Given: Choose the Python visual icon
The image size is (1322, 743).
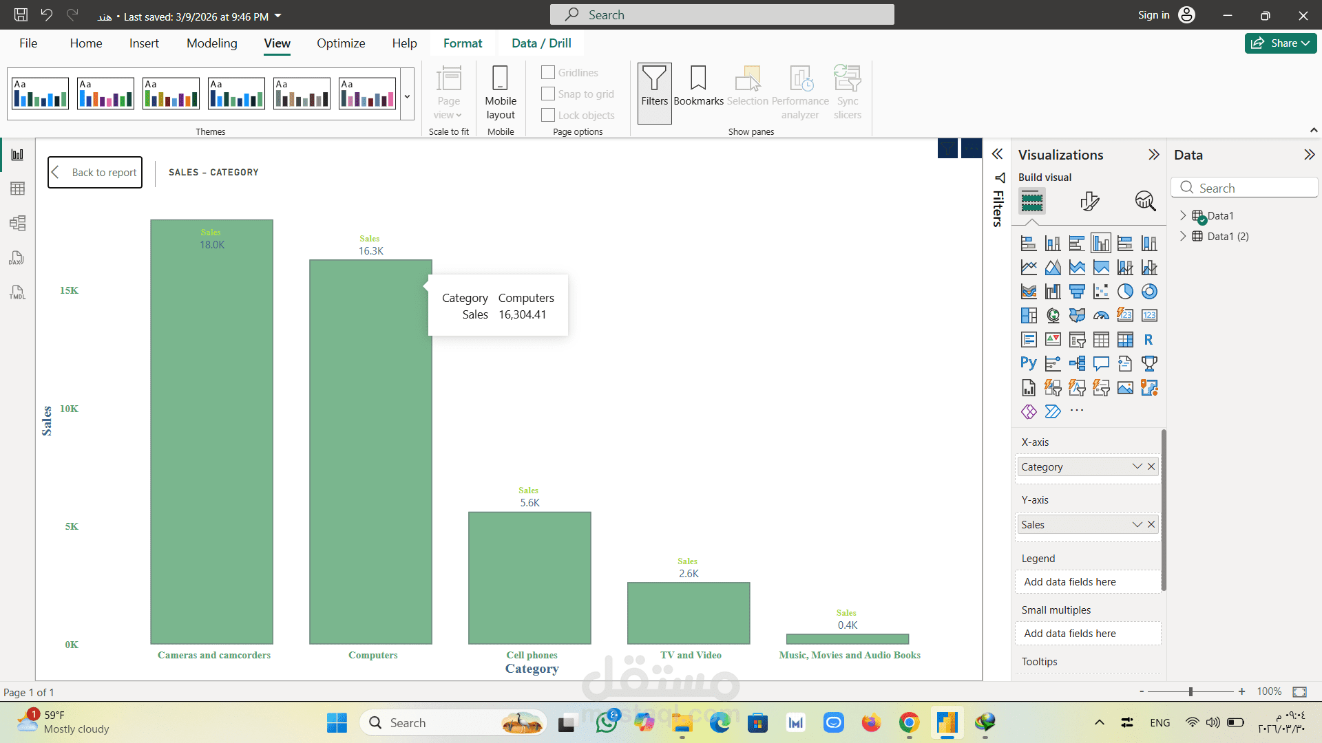Looking at the screenshot, I should point(1028,363).
